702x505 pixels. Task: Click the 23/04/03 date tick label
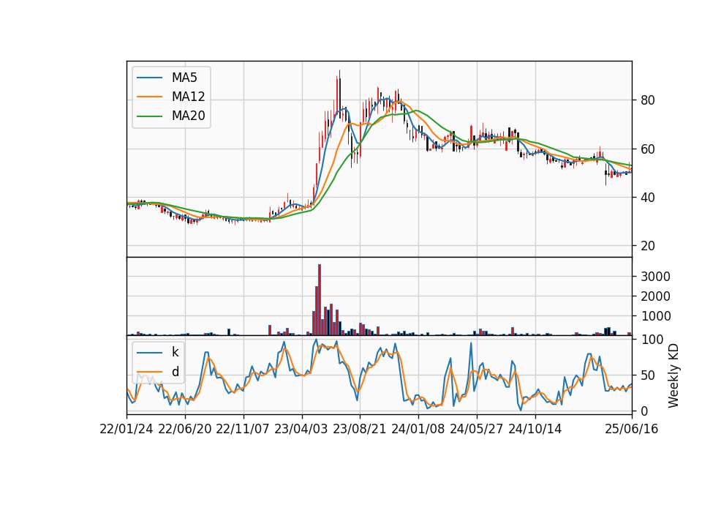point(301,430)
